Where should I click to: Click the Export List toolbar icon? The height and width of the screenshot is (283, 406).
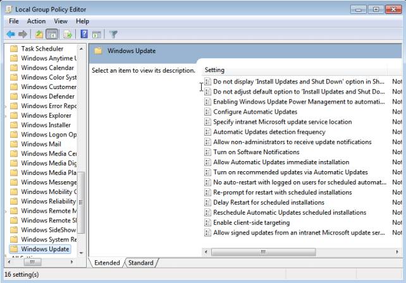[68, 34]
